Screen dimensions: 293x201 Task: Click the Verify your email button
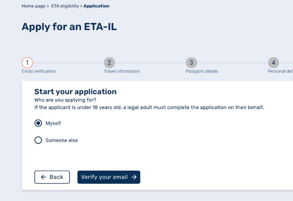pyautogui.click(x=109, y=177)
